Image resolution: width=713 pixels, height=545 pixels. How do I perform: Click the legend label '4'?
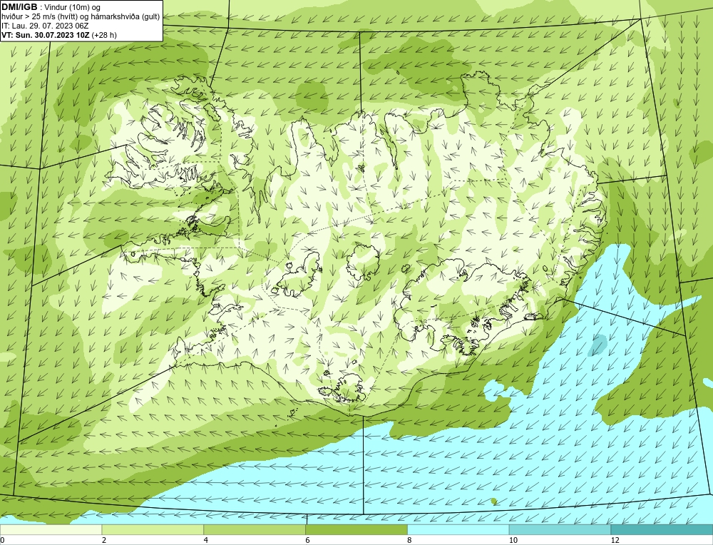206,540
